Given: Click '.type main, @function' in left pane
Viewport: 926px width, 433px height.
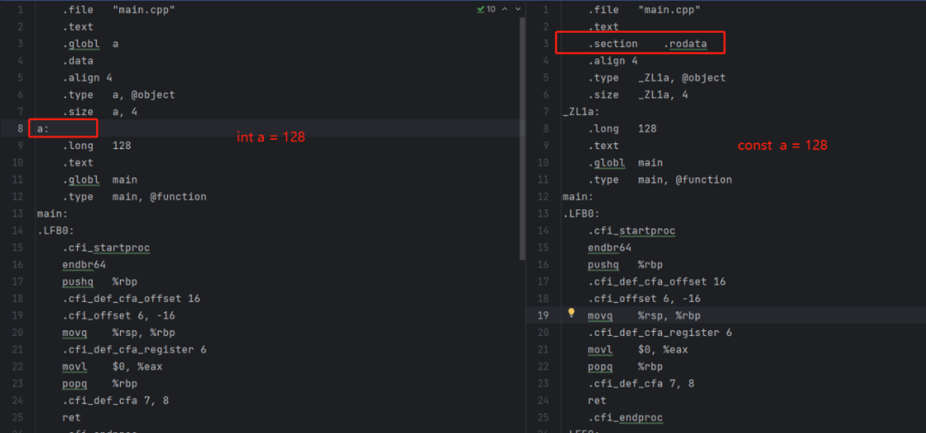Looking at the screenshot, I should 134,196.
